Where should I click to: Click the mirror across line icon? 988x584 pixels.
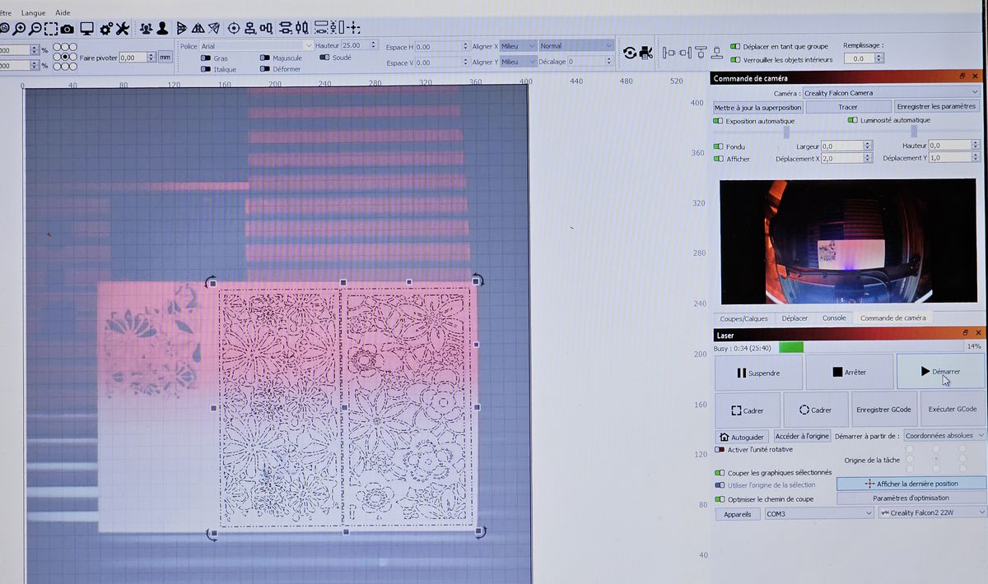214,29
